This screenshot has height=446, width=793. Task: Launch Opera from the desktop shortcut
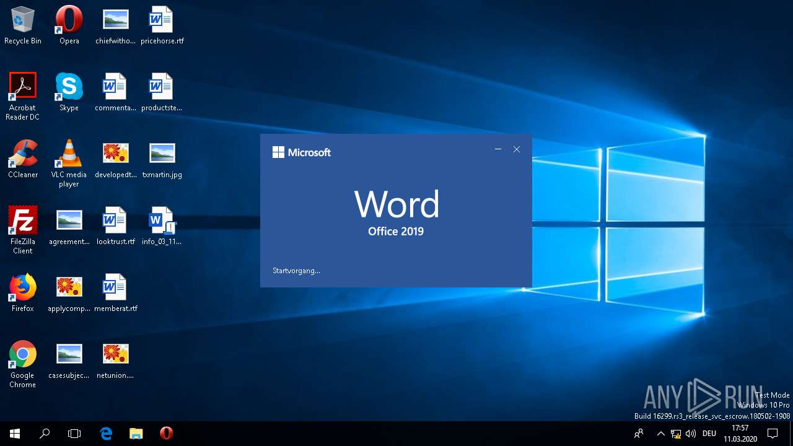(x=69, y=25)
